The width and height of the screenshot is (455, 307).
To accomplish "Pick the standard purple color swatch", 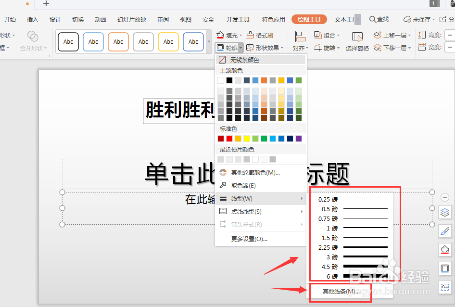I will tap(299, 139).
